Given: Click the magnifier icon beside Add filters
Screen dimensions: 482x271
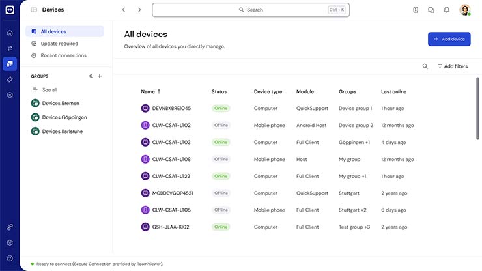Looking at the screenshot, I should coord(425,66).
